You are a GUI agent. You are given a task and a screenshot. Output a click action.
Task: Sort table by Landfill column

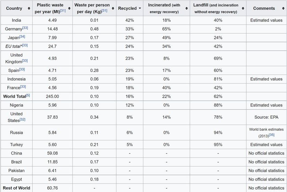point(242,8)
